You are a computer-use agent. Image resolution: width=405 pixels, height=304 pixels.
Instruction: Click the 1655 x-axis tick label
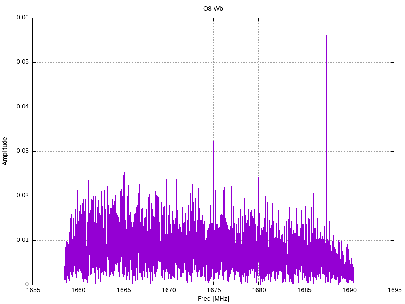point(33,290)
